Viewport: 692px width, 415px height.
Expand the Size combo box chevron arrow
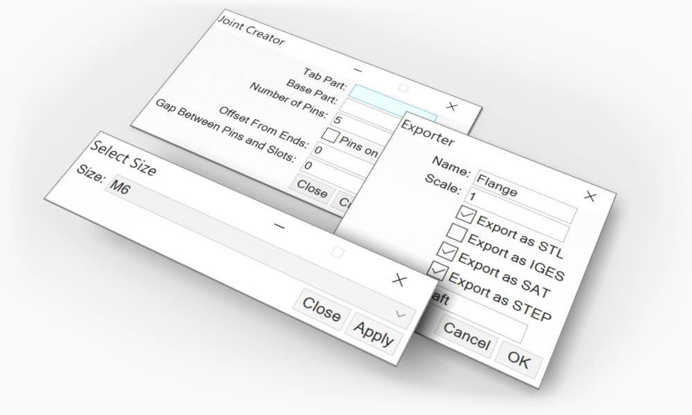tap(400, 315)
